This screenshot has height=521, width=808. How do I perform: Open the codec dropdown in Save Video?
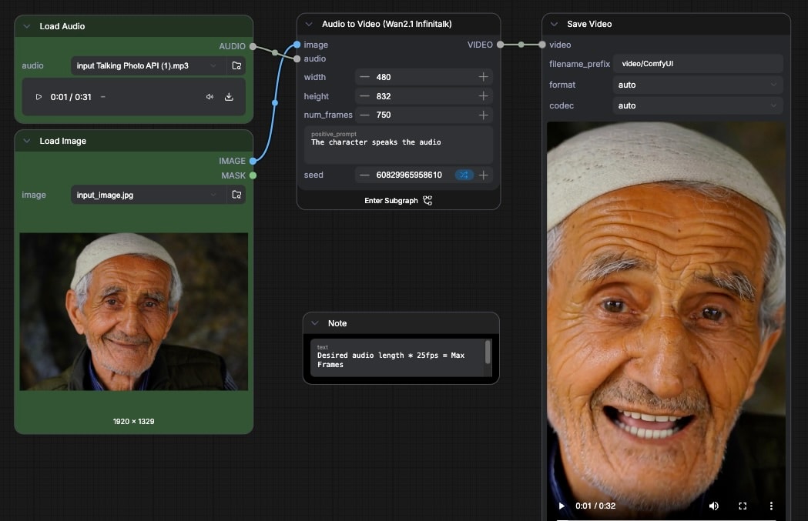[x=698, y=105]
